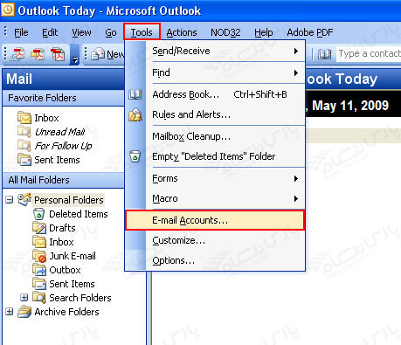Screen dimensions: 401x345
Task: Click the first Adobe PDF toolbar icon
Action: point(18,54)
